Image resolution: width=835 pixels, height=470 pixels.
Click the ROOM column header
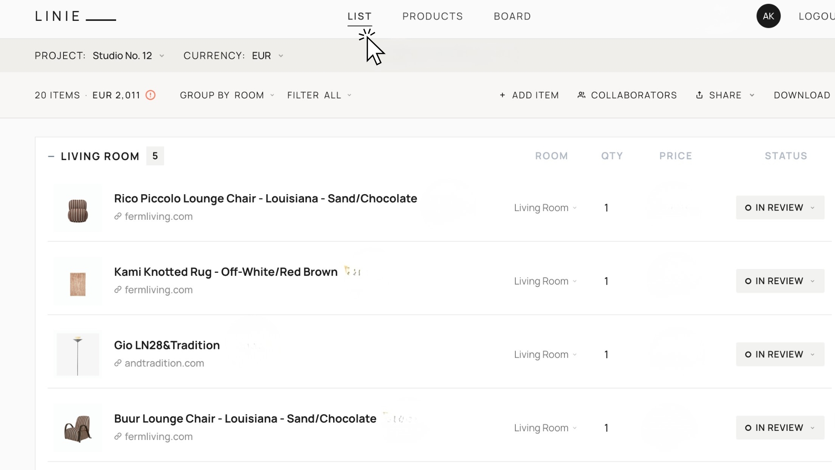pyautogui.click(x=551, y=156)
